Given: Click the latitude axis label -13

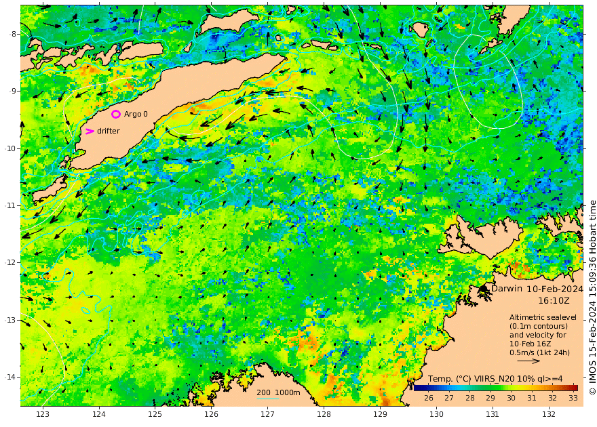Looking at the screenshot, I should pyautogui.click(x=11, y=320).
